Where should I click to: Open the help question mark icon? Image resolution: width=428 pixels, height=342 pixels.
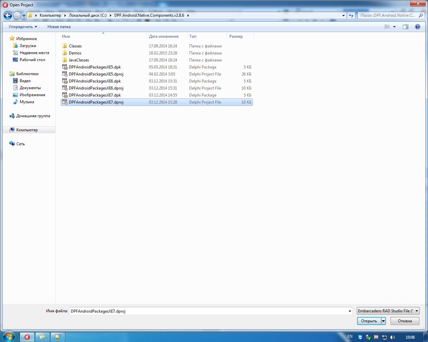pyautogui.click(x=417, y=27)
